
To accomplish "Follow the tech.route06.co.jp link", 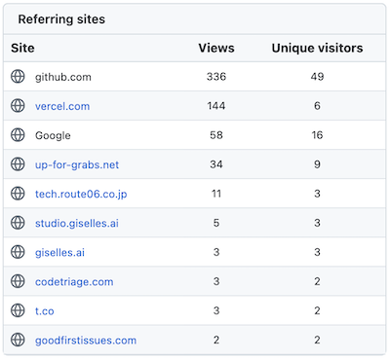I will point(81,195).
